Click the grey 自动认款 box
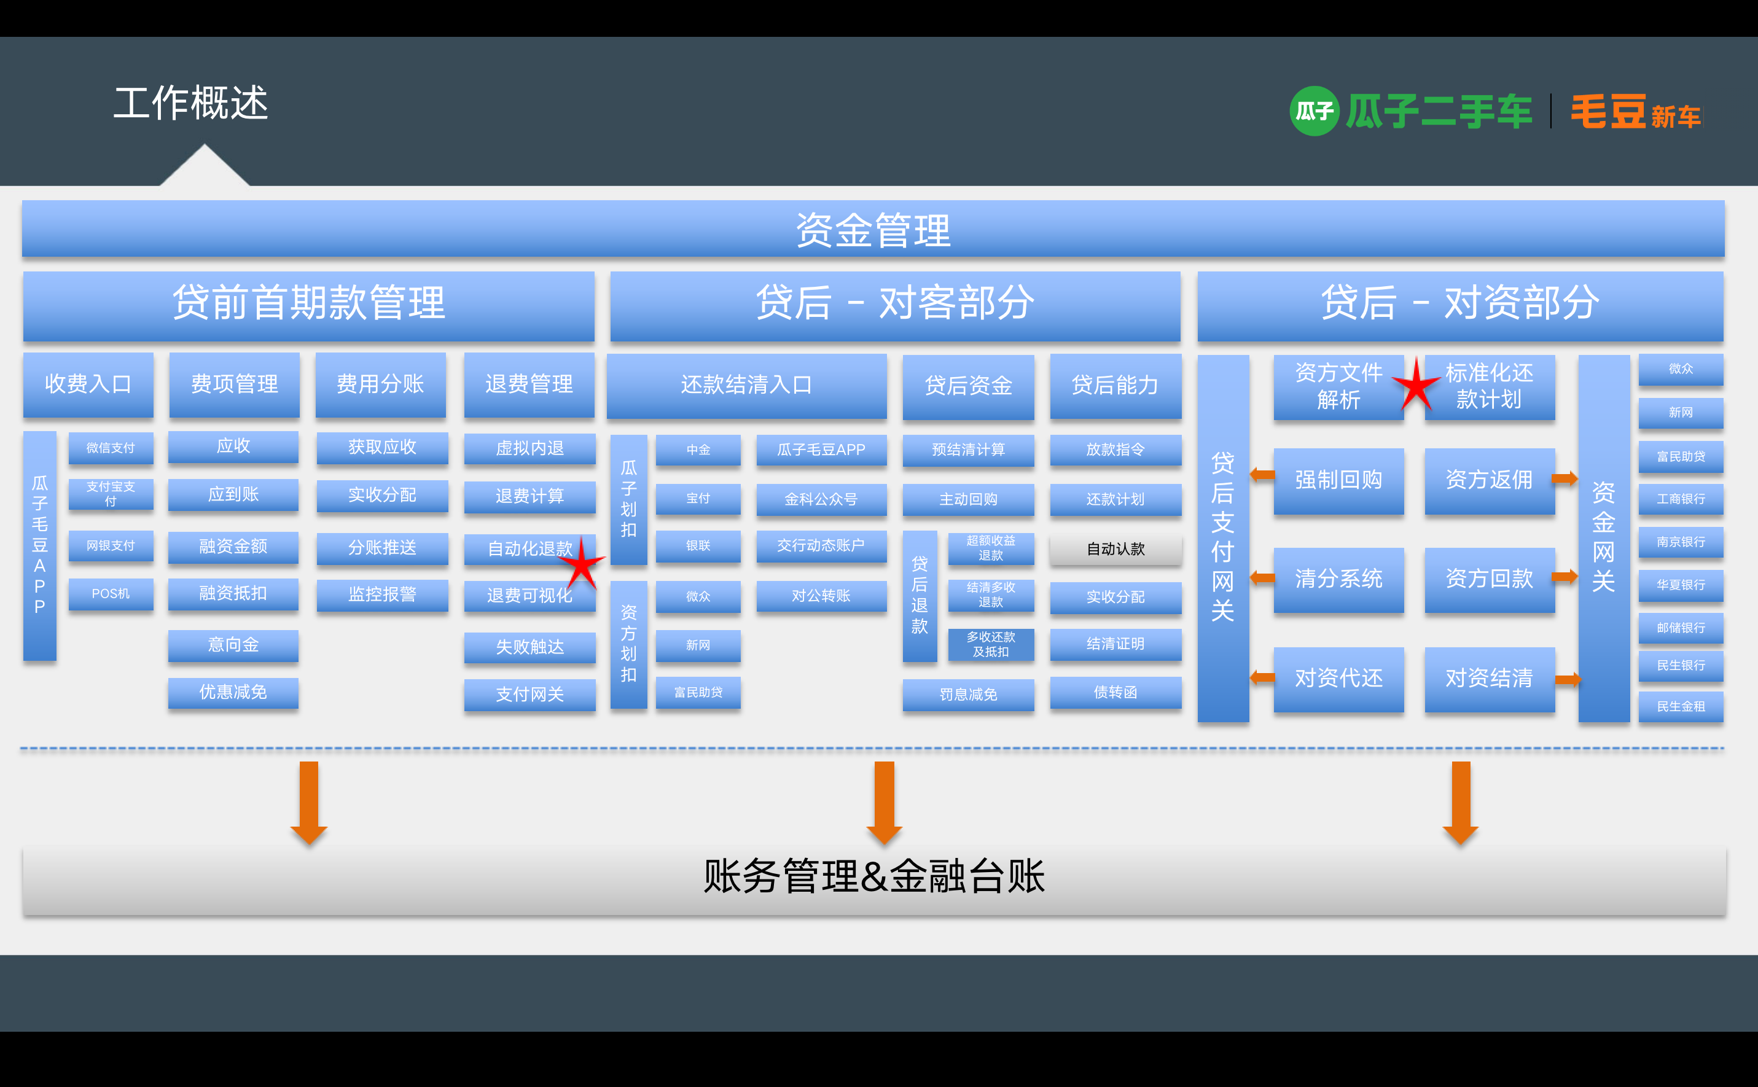The width and height of the screenshot is (1758, 1087). [x=1115, y=549]
